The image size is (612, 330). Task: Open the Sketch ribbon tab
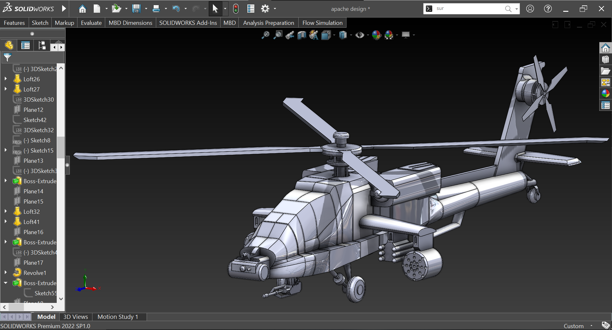coord(40,23)
